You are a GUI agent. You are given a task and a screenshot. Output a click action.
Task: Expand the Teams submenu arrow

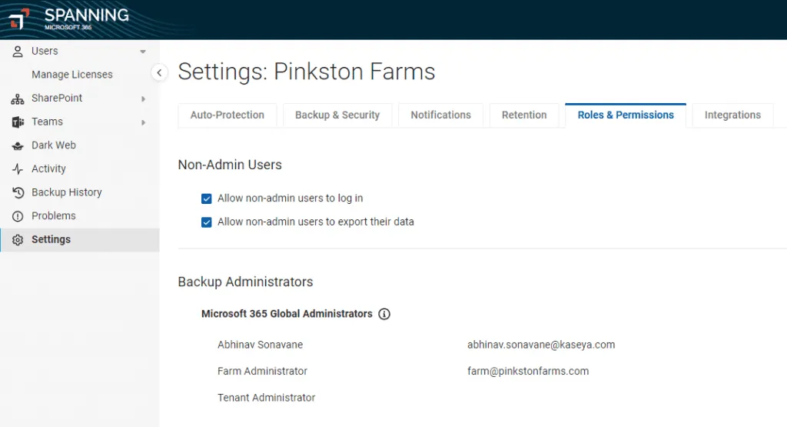coord(144,122)
